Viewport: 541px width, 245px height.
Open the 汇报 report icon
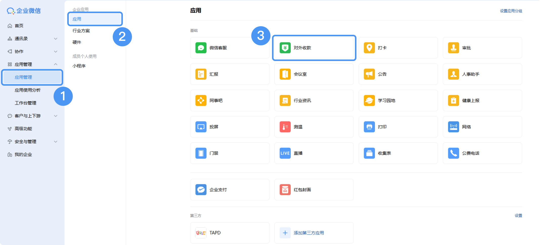point(201,74)
